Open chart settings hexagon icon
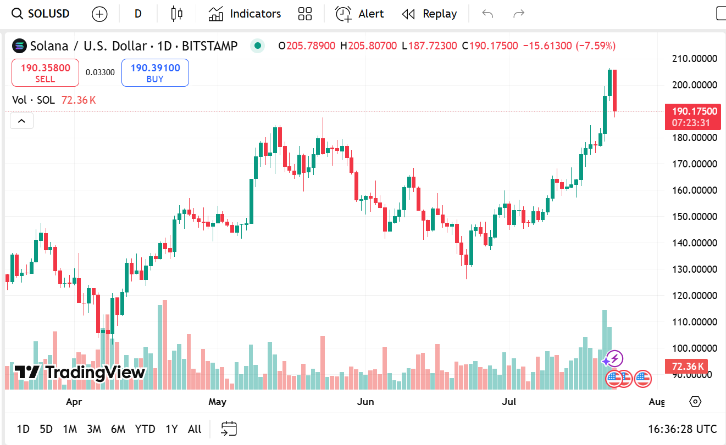This screenshot has width=726, height=445. pos(695,402)
